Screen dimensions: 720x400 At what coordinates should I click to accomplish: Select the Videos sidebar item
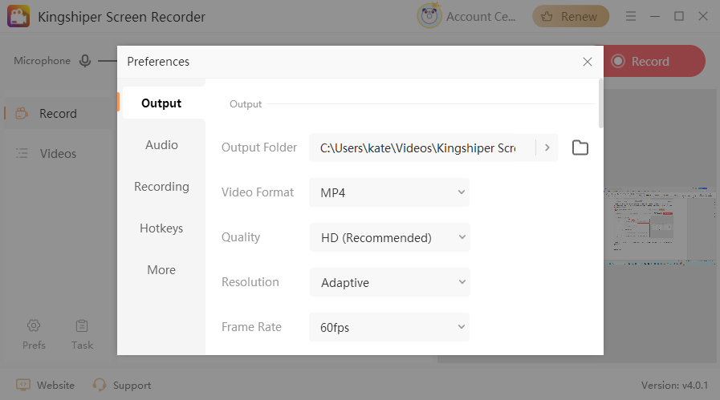[58, 154]
